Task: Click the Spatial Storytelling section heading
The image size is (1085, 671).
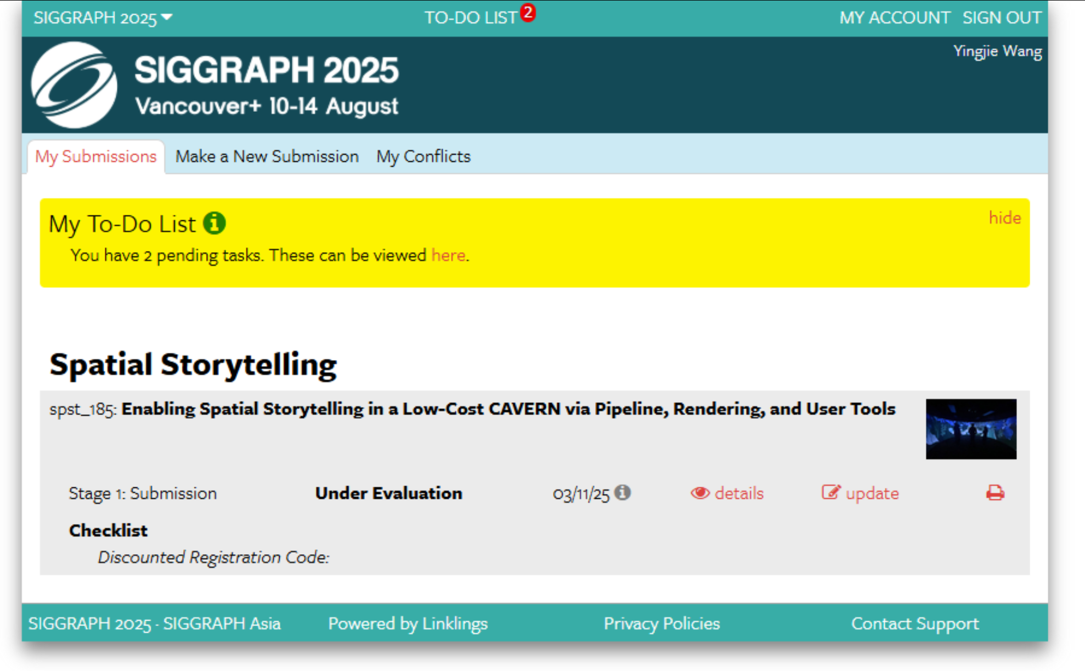Action: pyautogui.click(x=193, y=365)
